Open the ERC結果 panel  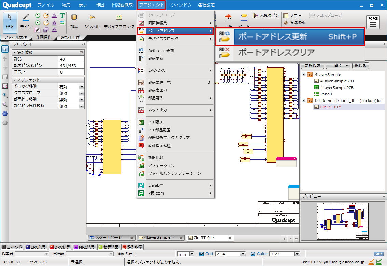click(36, 247)
